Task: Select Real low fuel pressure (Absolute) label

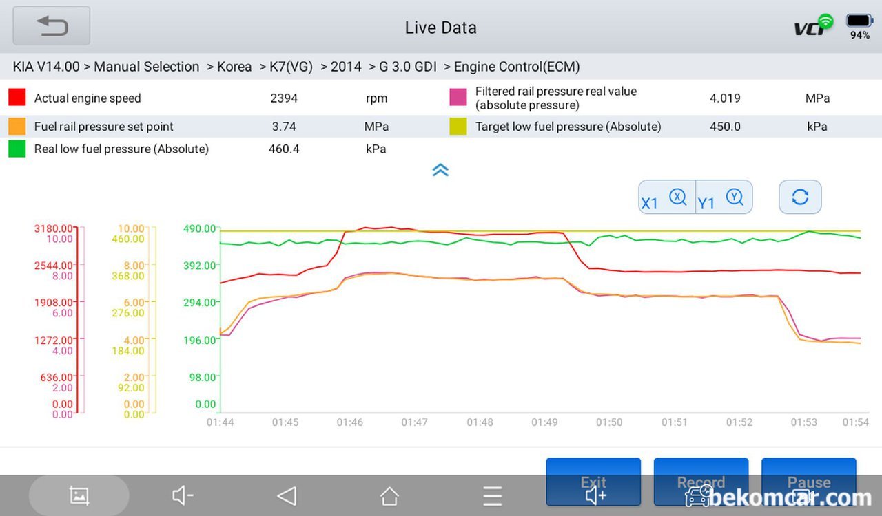Action: click(121, 149)
